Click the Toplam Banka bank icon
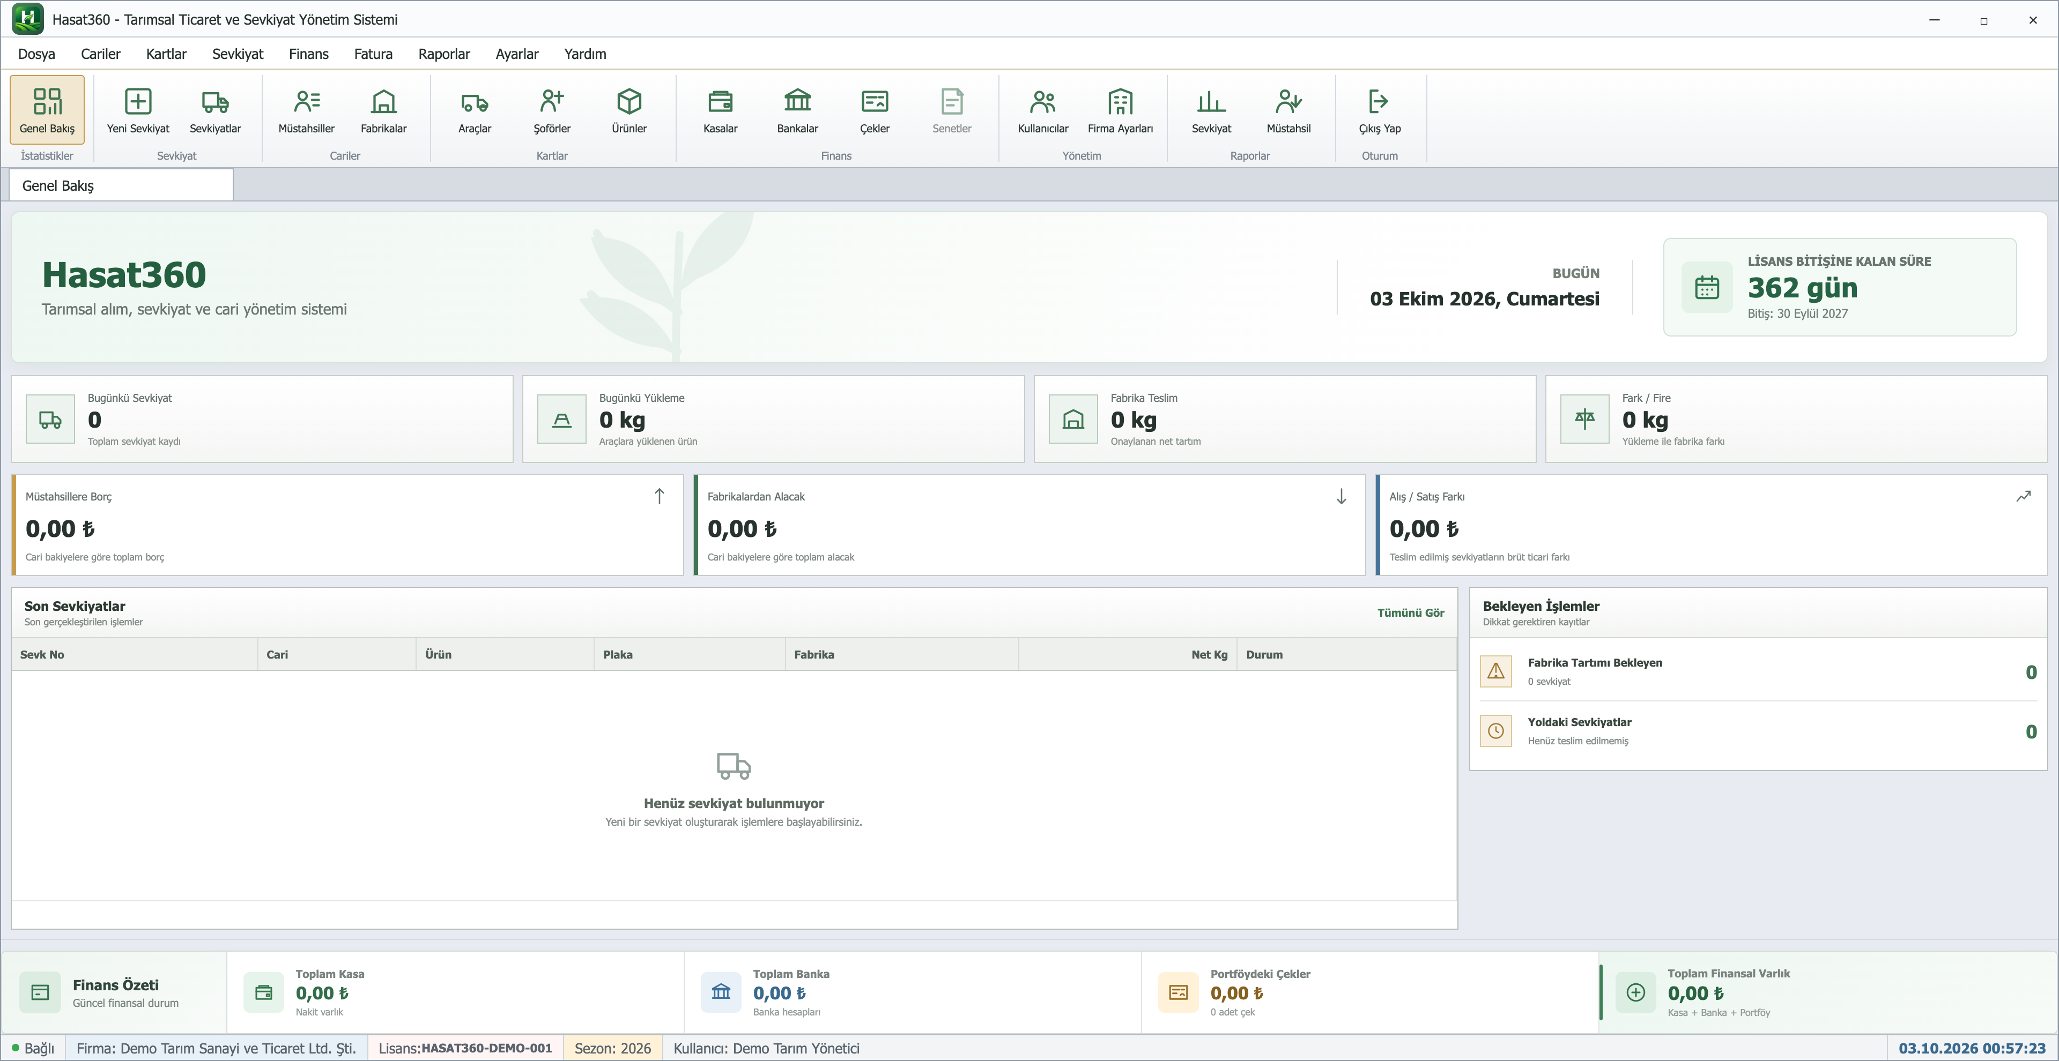Image resolution: width=2059 pixels, height=1061 pixels. coord(721,991)
